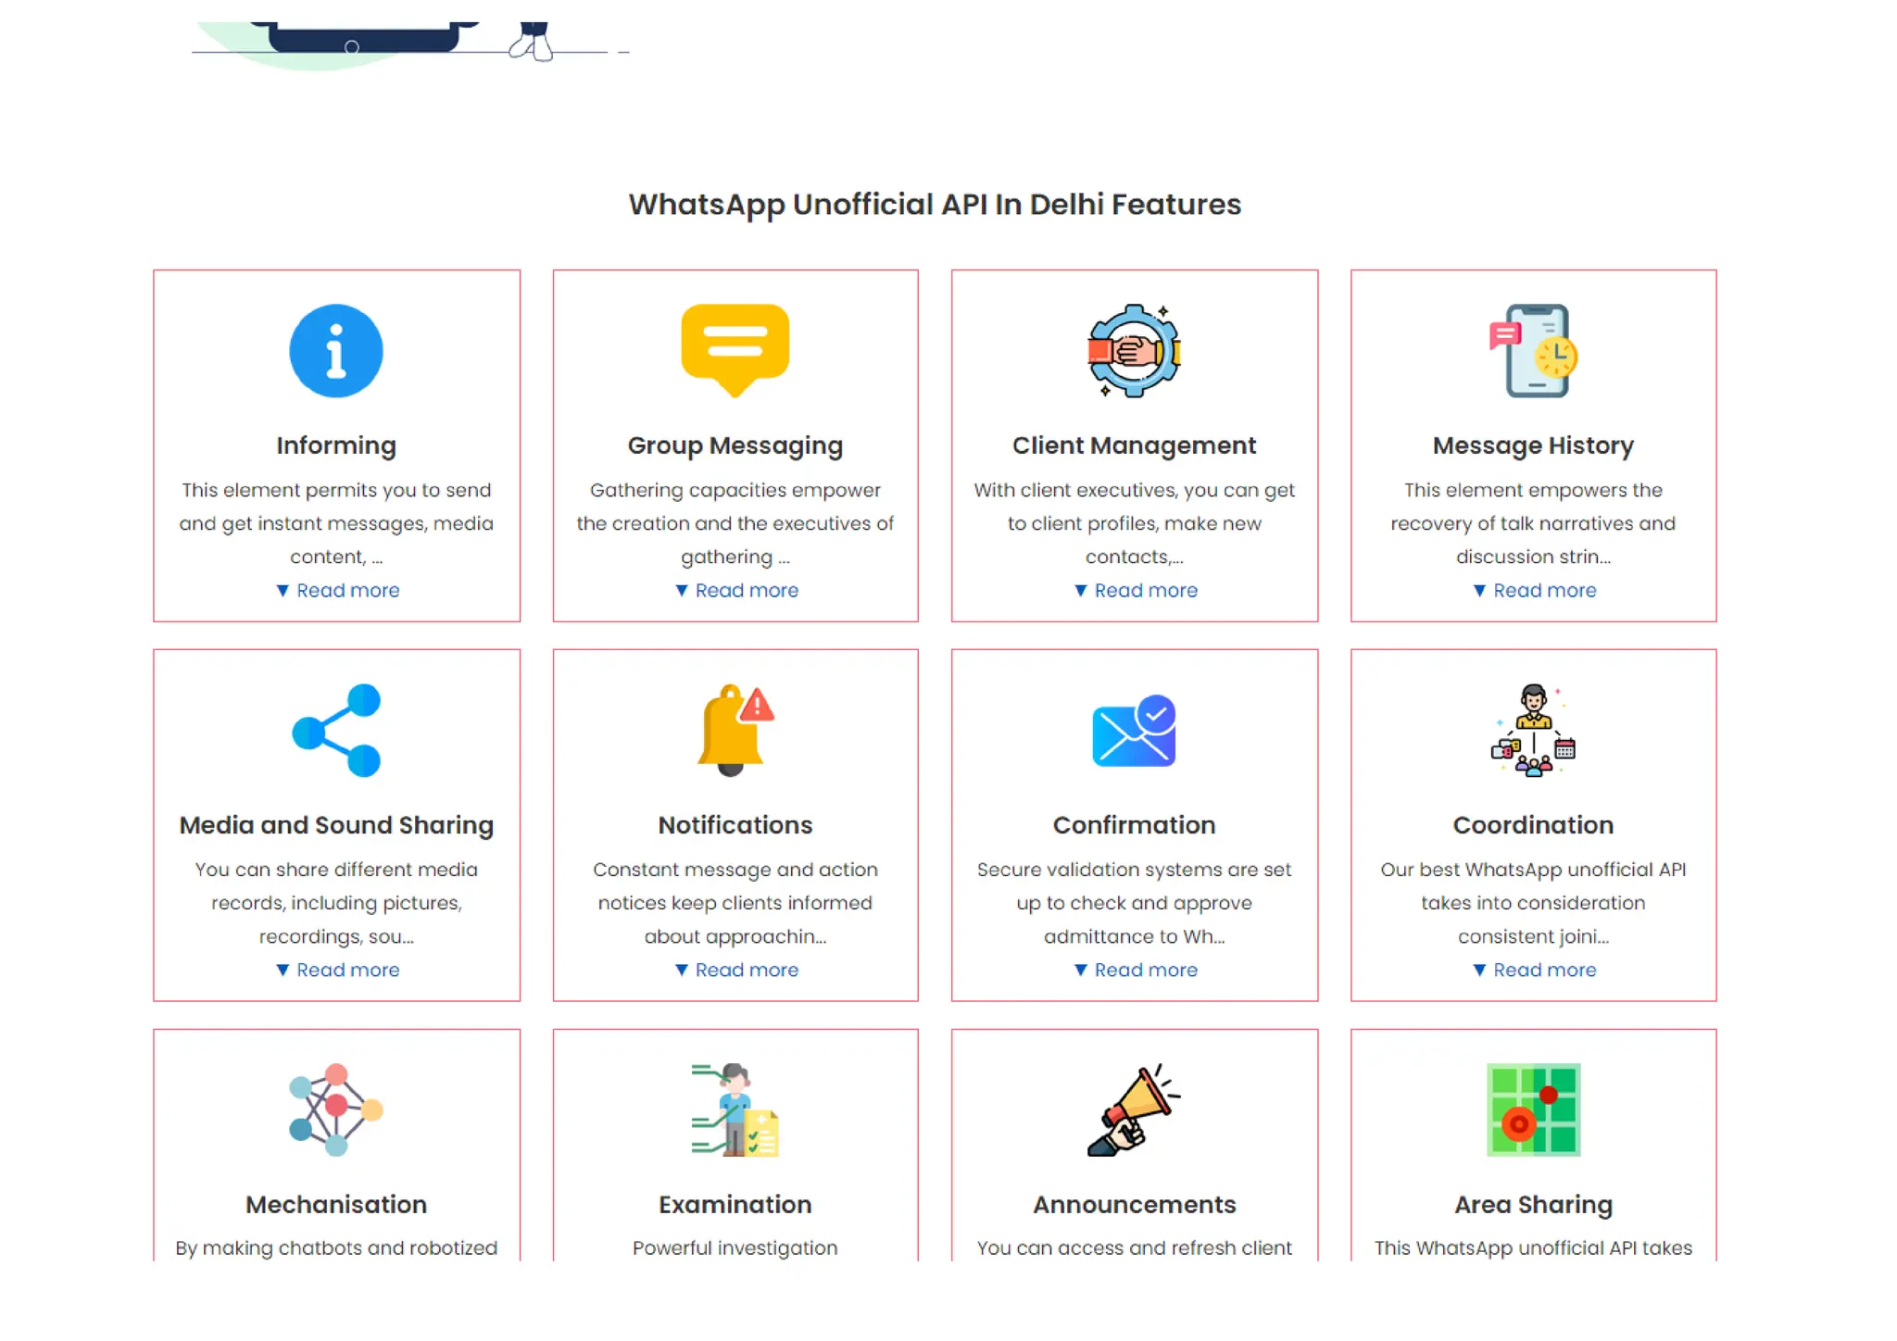The width and height of the screenshot is (1897, 1341).
Task: Click the Confirmation card heading
Action: 1134,825
